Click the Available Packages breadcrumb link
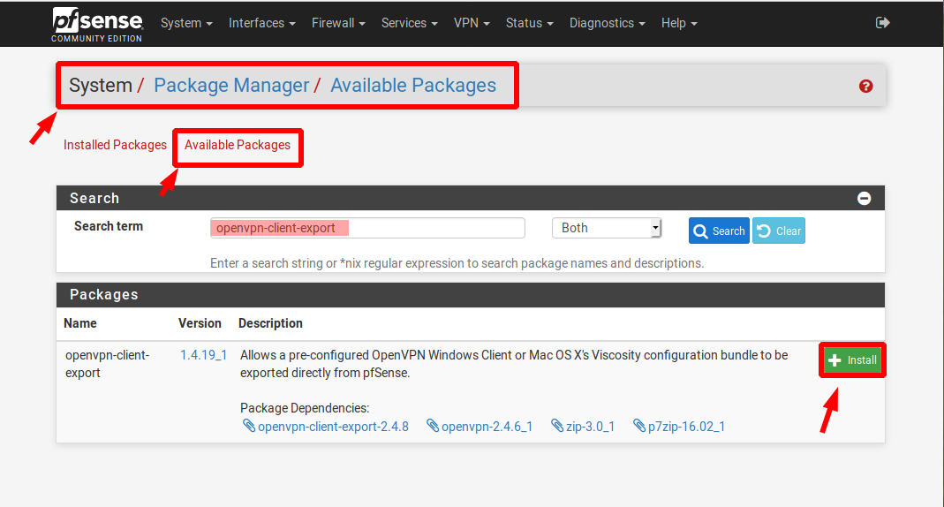This screenshot has width=944, height=507. [x=413, y=86]
